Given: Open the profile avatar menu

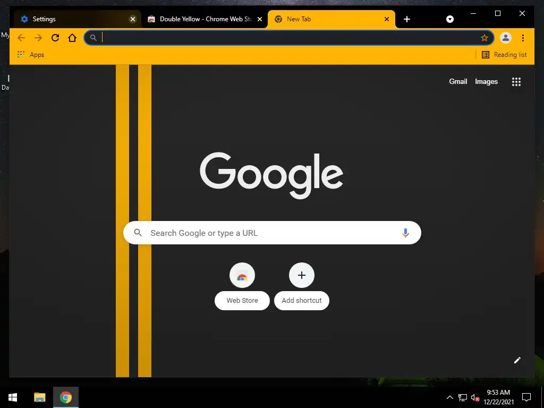Looking at the screenshot, I should click(506, 38).
